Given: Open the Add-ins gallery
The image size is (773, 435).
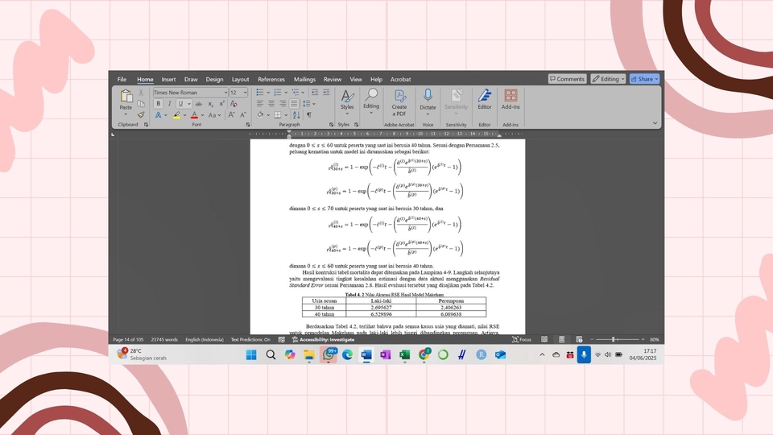Looking at the screenshot, I should click(511, 99).
